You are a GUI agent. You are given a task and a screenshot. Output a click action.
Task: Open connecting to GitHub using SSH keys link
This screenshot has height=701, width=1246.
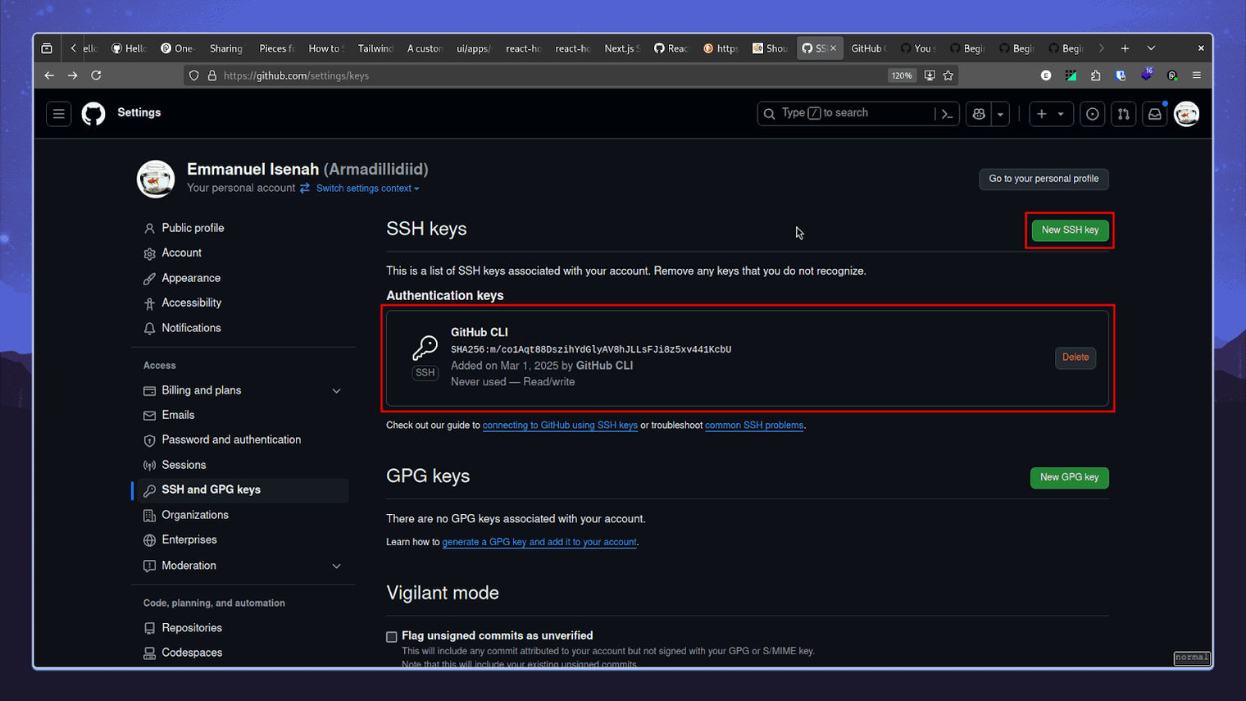point(560,426)
